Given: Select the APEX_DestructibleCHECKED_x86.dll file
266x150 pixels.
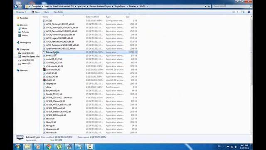Looking at the screenshot, I should coord(62,31).
